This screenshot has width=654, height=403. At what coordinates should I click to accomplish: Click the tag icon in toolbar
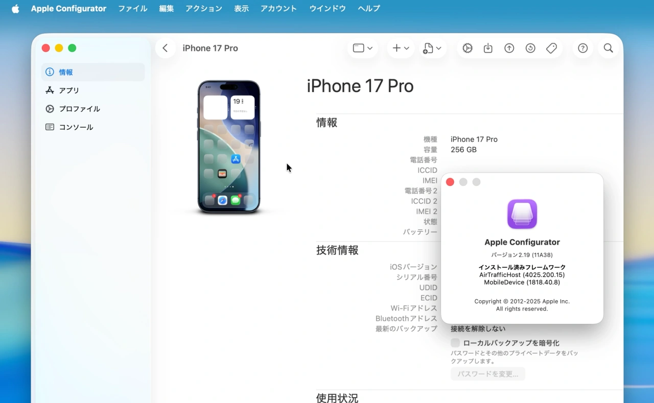point(551,48)
